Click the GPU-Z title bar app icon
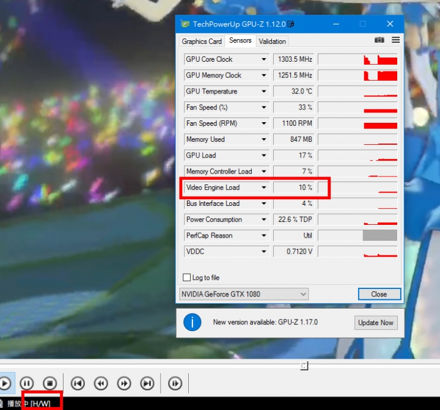This screenshot has height=410, width=440. click(x=185, y=24)
